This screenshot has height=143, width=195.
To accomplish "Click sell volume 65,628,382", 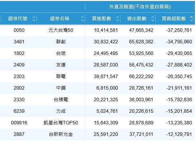I will 141,42.
